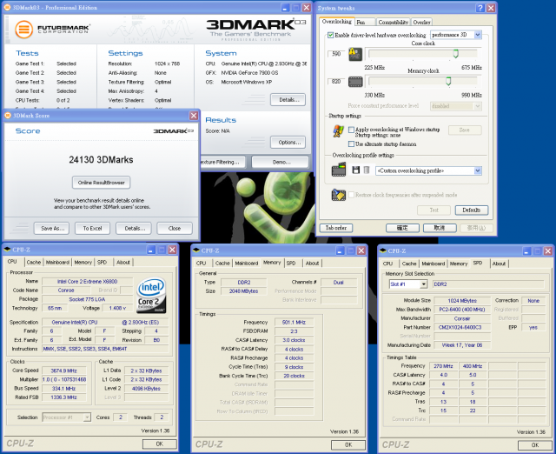Click the Tab order button
Viewport: 556px width, 454px height.
pyautogui.click(x=336, y=228)
